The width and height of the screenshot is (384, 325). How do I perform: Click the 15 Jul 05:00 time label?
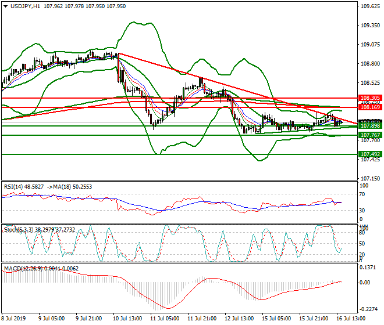tap(276, 319)
